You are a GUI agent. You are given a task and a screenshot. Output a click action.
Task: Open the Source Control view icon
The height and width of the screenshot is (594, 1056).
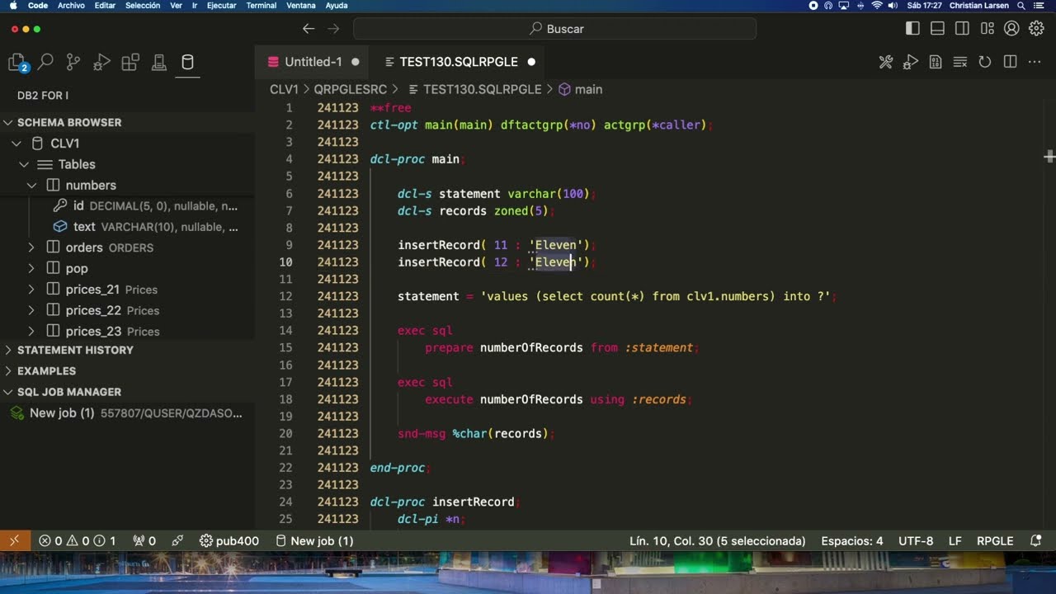pos(73,62)
